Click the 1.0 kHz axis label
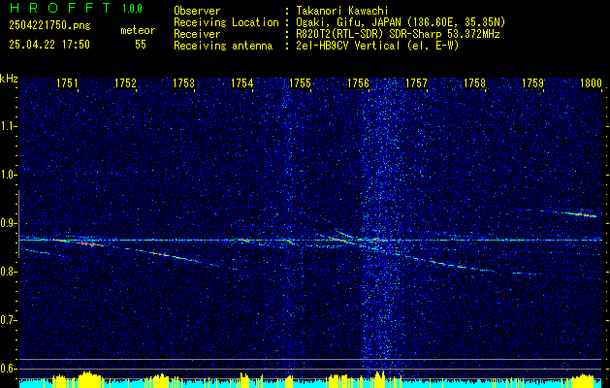Viewport: 610px width, 388px height. [x=8, y=175]
